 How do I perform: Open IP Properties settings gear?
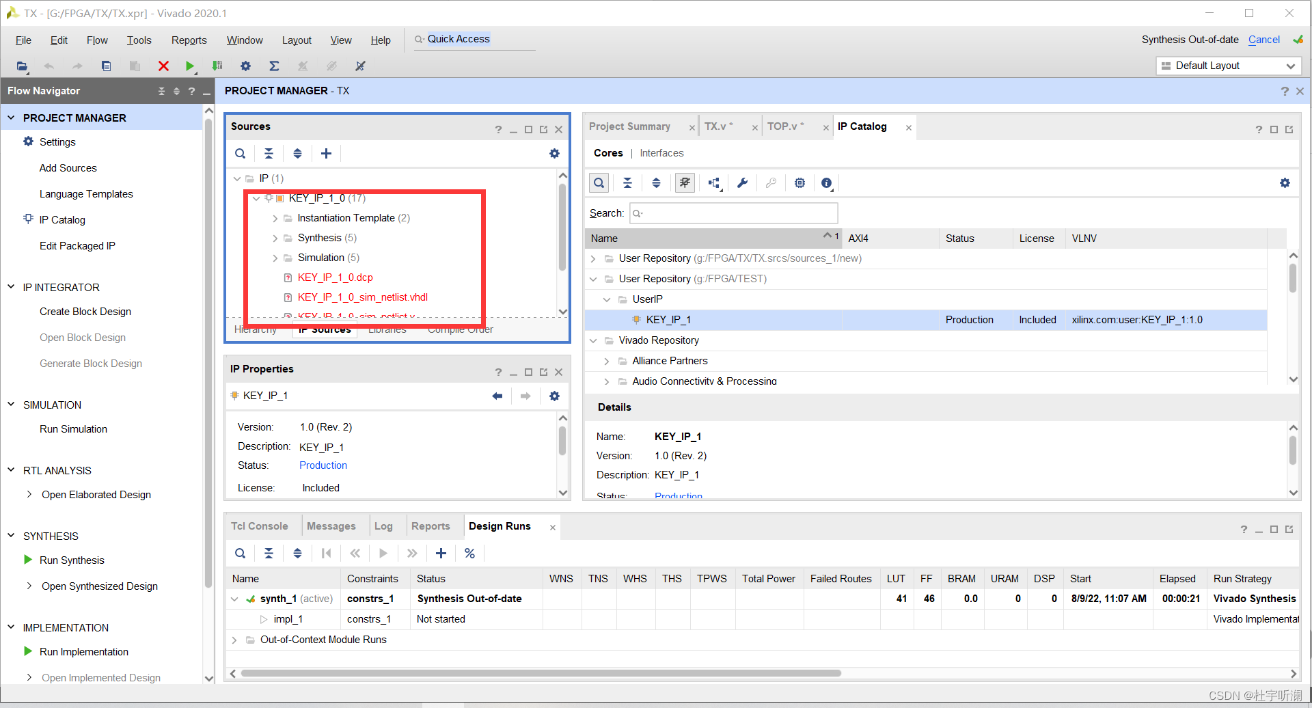pyautogui.click(x=554, y=396)
